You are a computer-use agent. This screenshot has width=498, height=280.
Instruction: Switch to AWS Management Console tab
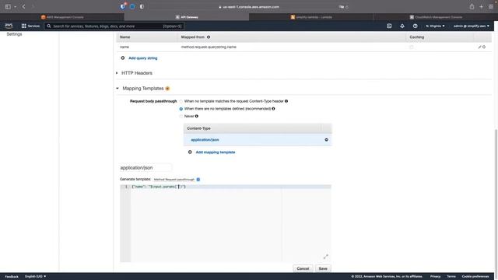[62, 17]
